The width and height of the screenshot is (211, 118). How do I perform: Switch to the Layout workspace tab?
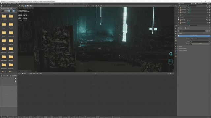23,4
